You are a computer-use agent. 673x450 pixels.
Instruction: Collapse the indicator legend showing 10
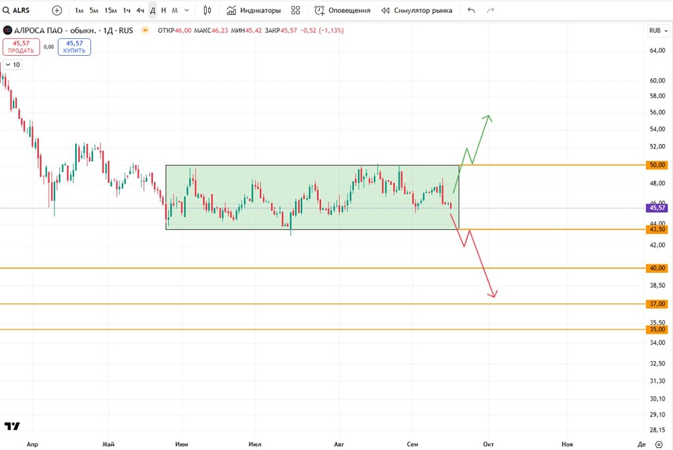pyautogui.click(x=12, y=65)
